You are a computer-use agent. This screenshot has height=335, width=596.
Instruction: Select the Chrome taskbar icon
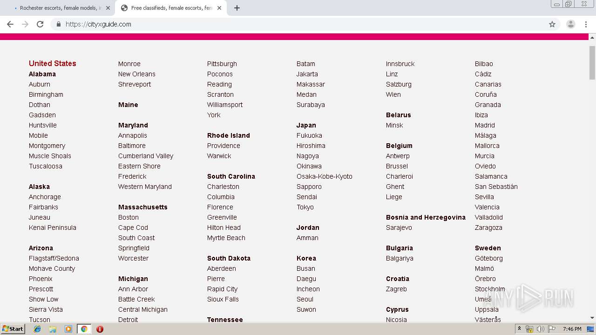point(84,329)
